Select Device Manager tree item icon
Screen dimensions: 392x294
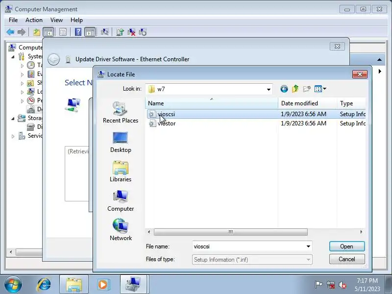click(31, 109)
